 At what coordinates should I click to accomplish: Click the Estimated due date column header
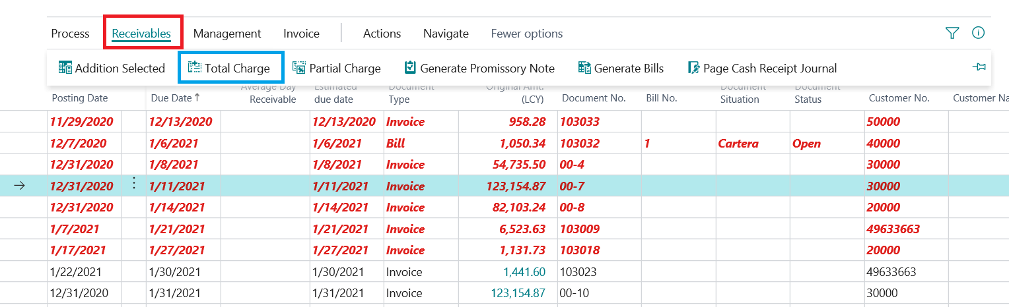[335, 93]
